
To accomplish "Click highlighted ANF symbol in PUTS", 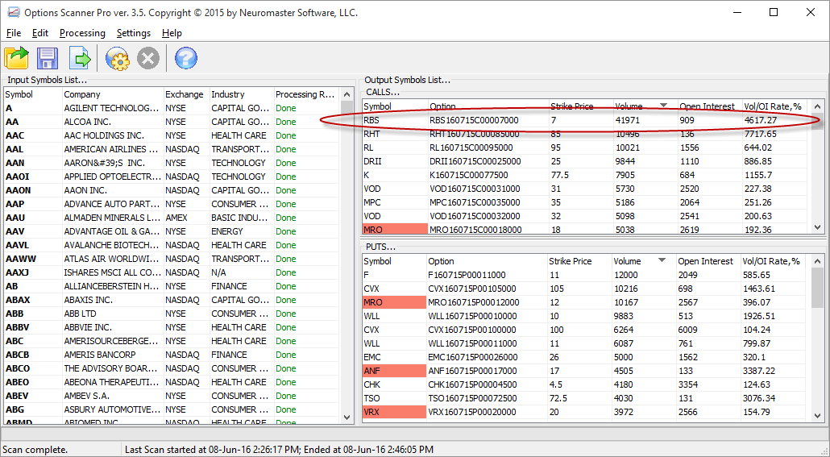I will pyautogui.click(x=394, y=371).
